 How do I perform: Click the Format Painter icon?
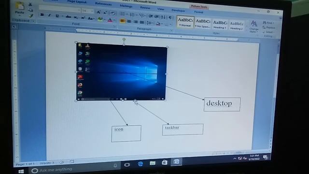[x=30, y=15]
